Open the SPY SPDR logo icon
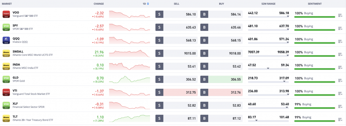 click(6, 27)
